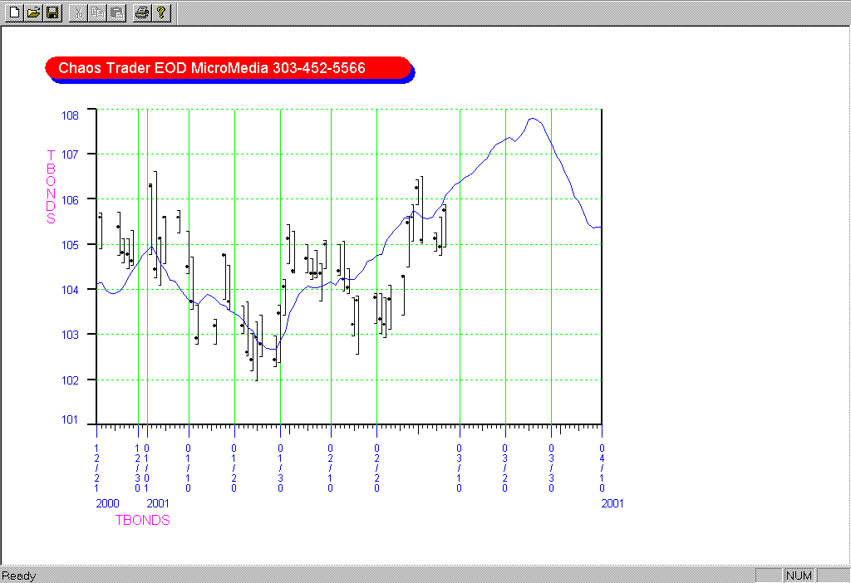Click the 01/30 date axis label
Image resolution: width=851 pixels, height=583 pixels.
(x=281, y=468)
